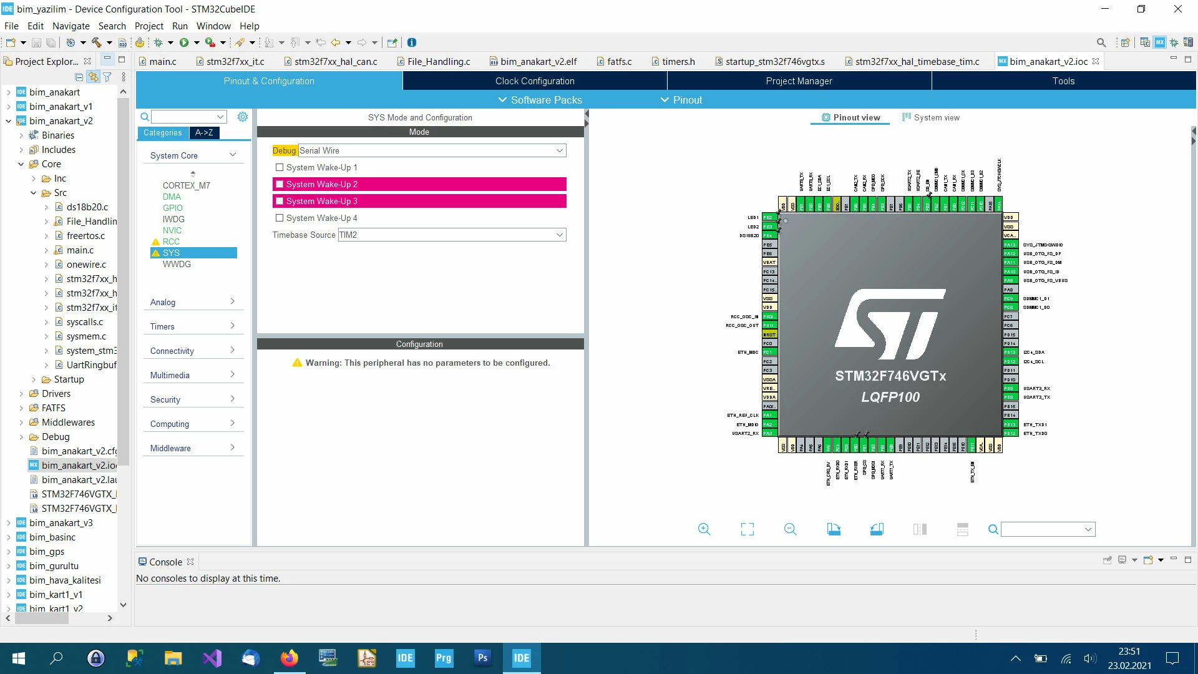Expand the Analog category
Screen dimensions: 1198x674
tap(193, 302)
